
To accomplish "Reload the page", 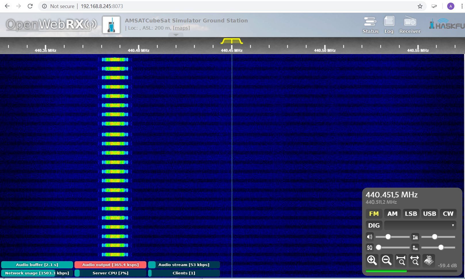I will click(30, 6).
